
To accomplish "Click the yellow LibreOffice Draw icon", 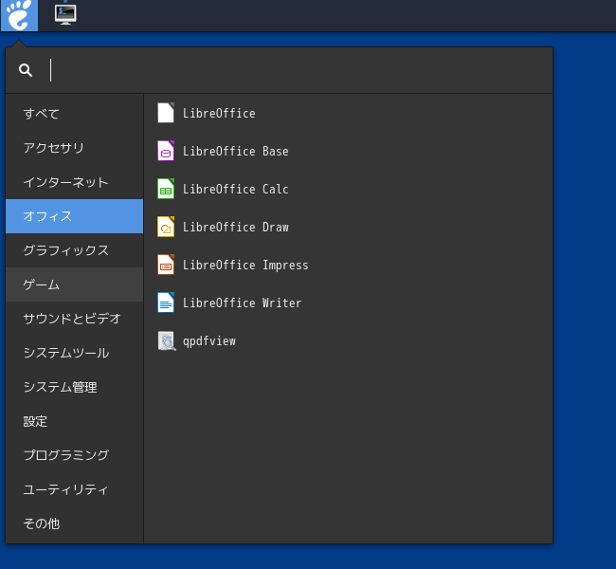I will [166, 227].
